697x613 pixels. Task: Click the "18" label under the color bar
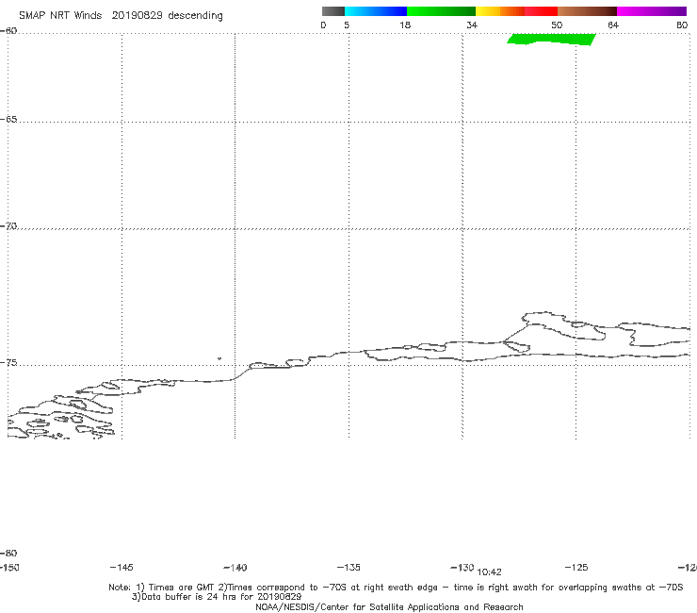405,25
